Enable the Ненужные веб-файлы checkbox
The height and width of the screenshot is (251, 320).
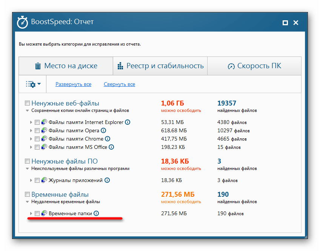(x=27, y=103)
